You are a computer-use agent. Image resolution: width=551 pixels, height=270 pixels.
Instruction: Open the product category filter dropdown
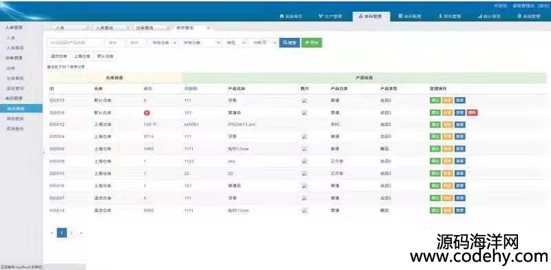201,43
